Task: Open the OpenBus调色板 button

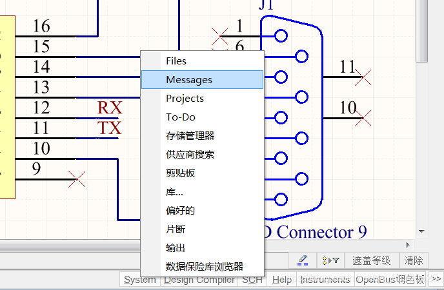Action: click(x=390, y=280)
